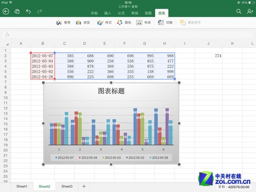Select cell with value 158
Viewport: 256px width, 192px height.
click(x=145, y=72)
